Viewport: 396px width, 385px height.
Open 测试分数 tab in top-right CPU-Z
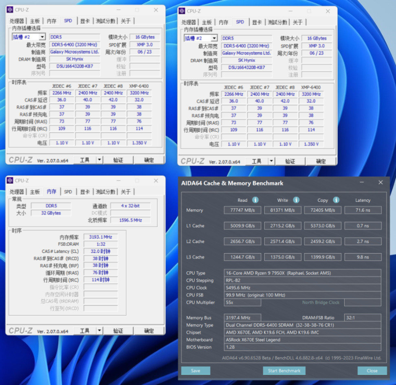pos(277,22)
